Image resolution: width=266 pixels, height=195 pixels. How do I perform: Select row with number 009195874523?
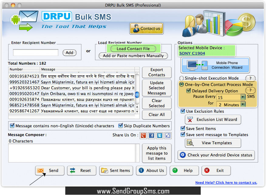[x=71, y=76]
